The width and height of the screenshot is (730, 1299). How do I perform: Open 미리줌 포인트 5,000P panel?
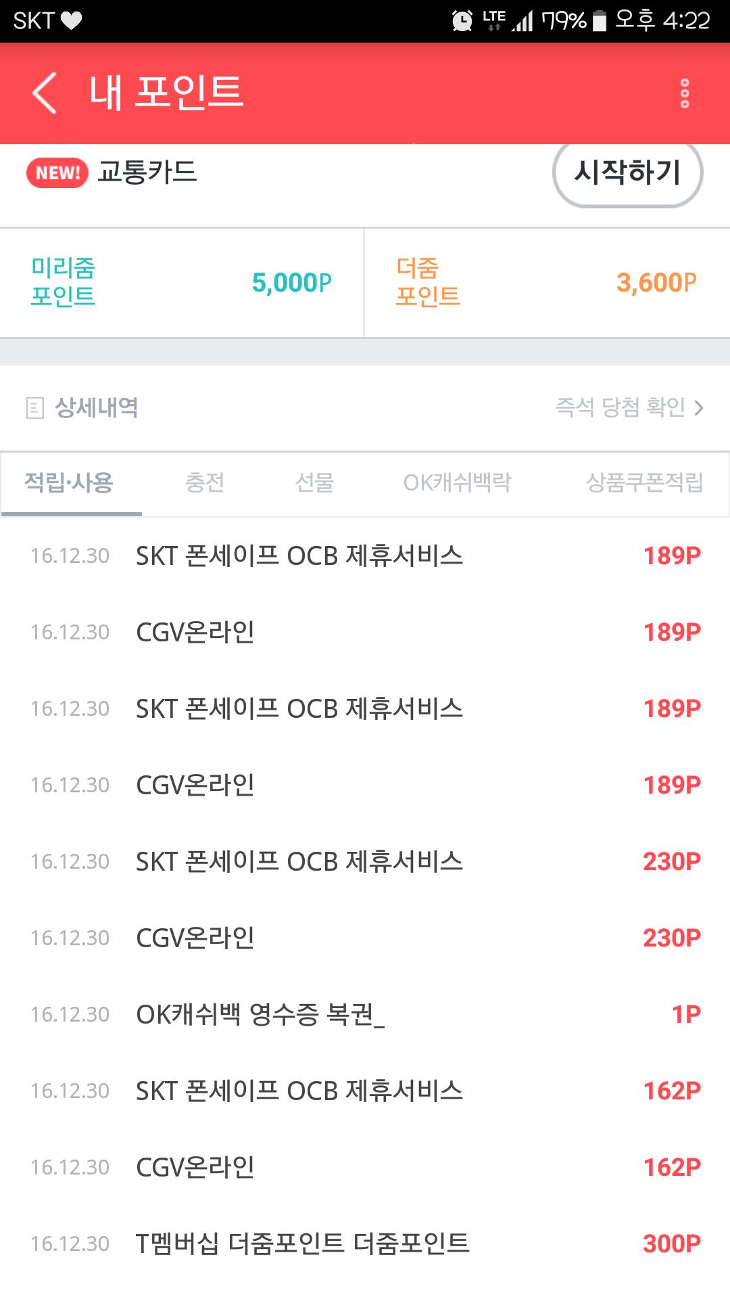click(181, 283)
